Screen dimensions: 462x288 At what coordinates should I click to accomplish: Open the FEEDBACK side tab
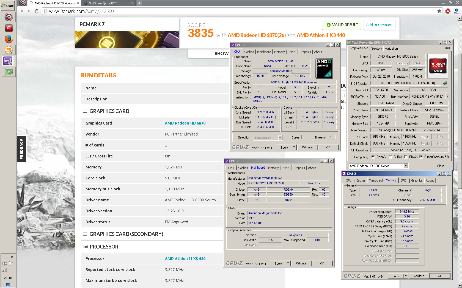21,149
